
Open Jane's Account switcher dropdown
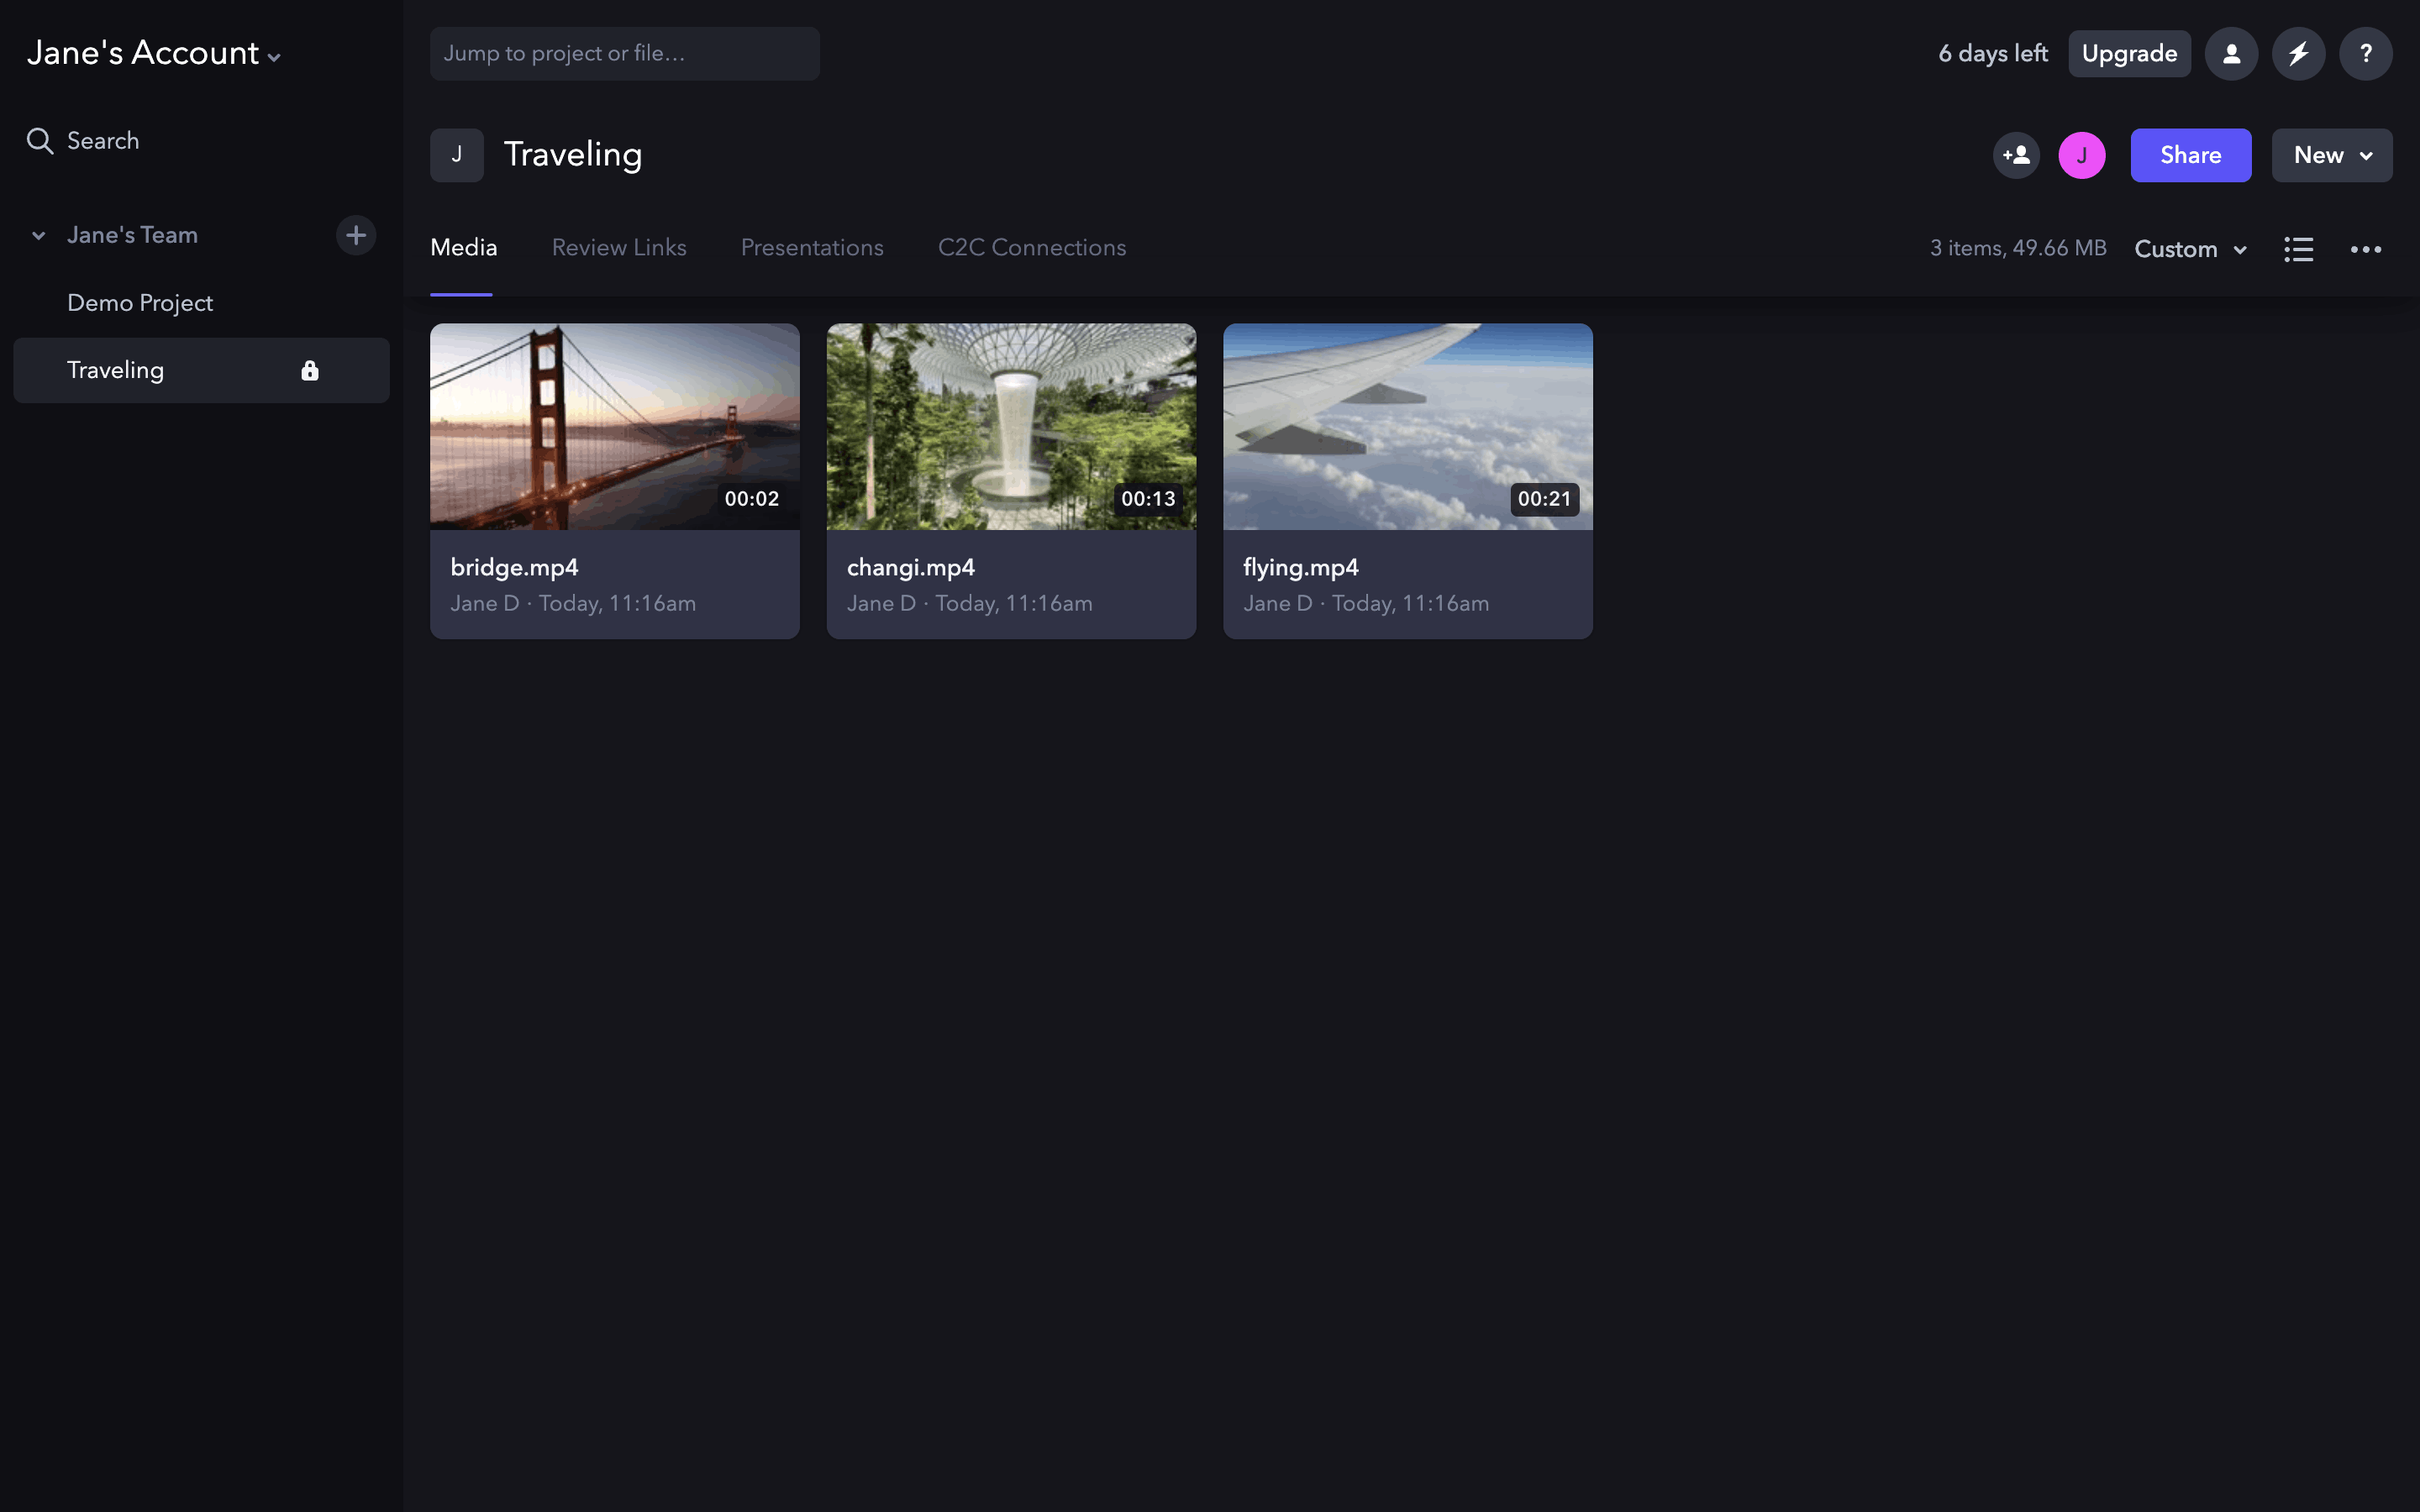(154, 54)
